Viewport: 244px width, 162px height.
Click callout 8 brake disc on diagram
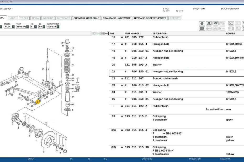44,152
